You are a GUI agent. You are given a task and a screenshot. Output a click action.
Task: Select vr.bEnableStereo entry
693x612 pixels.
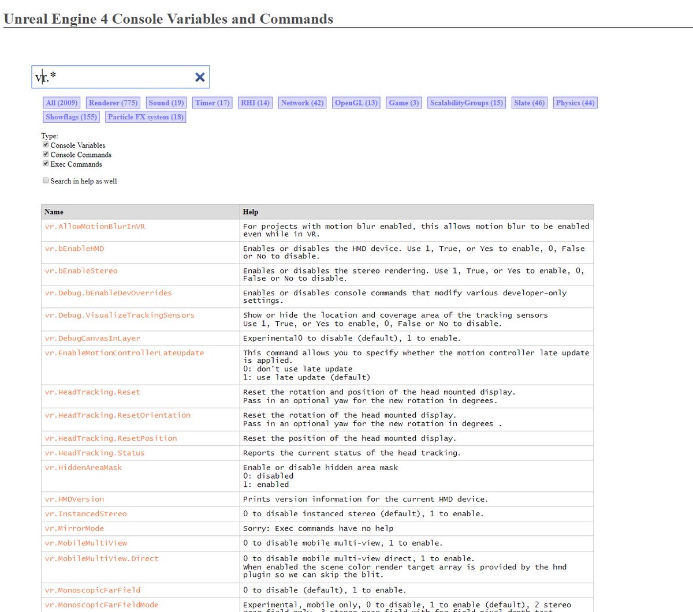coord(81,271)
